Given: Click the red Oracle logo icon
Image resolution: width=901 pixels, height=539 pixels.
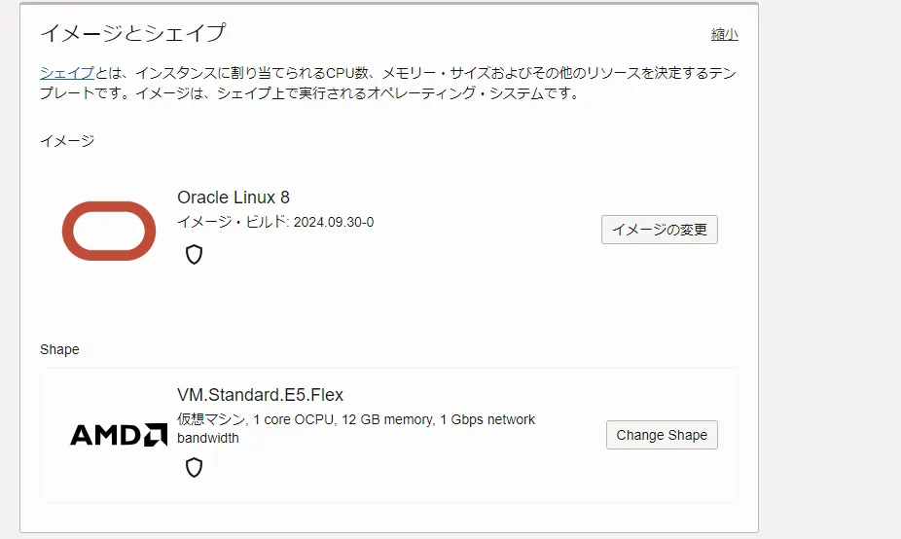Looking at the screenshot, I should (x=109, y=231).
